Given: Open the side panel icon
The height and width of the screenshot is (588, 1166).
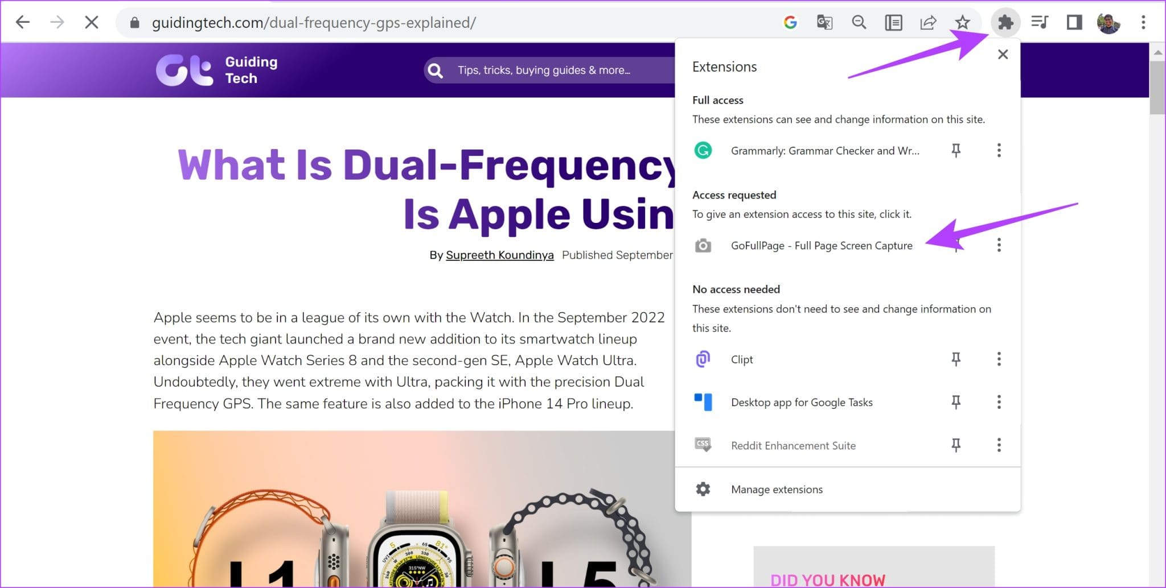Looking at the screenshot, I should (1074, 23).
